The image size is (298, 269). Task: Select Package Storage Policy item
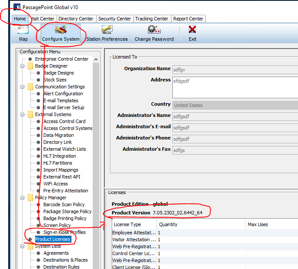pos(68,211)
